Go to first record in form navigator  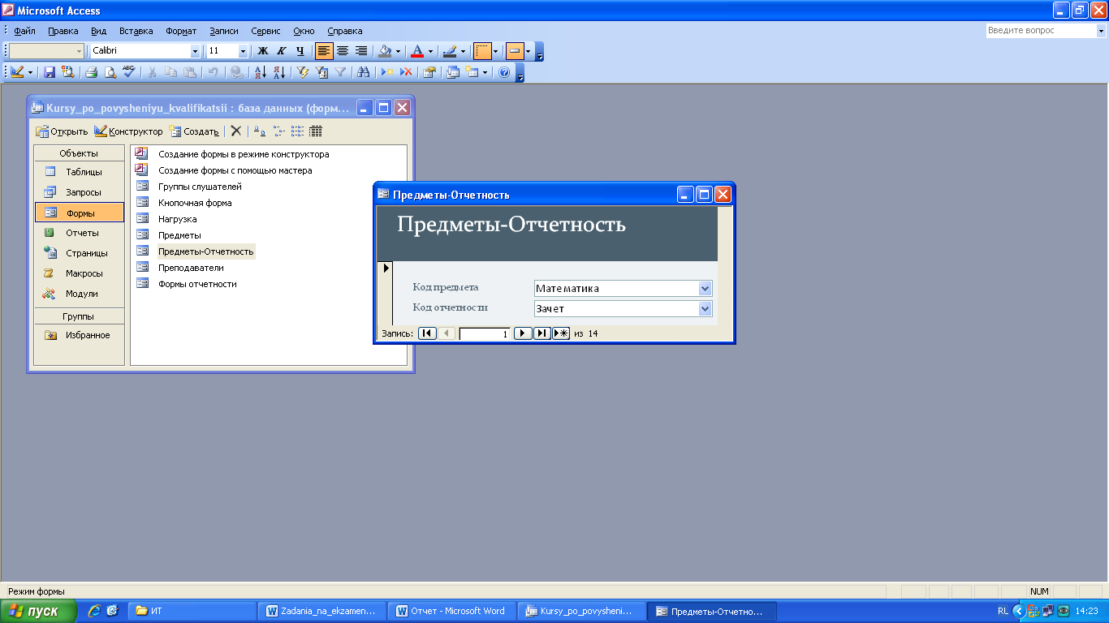[427, 333]
